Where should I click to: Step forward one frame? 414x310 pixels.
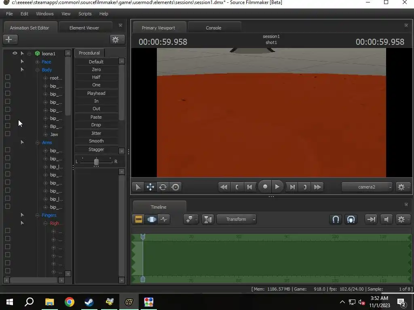pos(292,187)
